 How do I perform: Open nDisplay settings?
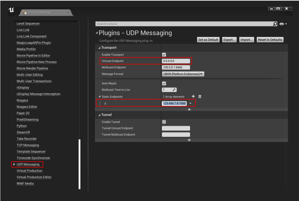pyautogui.click(x=23, y=87)
